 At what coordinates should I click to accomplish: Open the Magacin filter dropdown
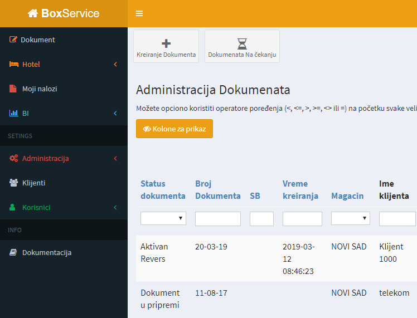351,218
